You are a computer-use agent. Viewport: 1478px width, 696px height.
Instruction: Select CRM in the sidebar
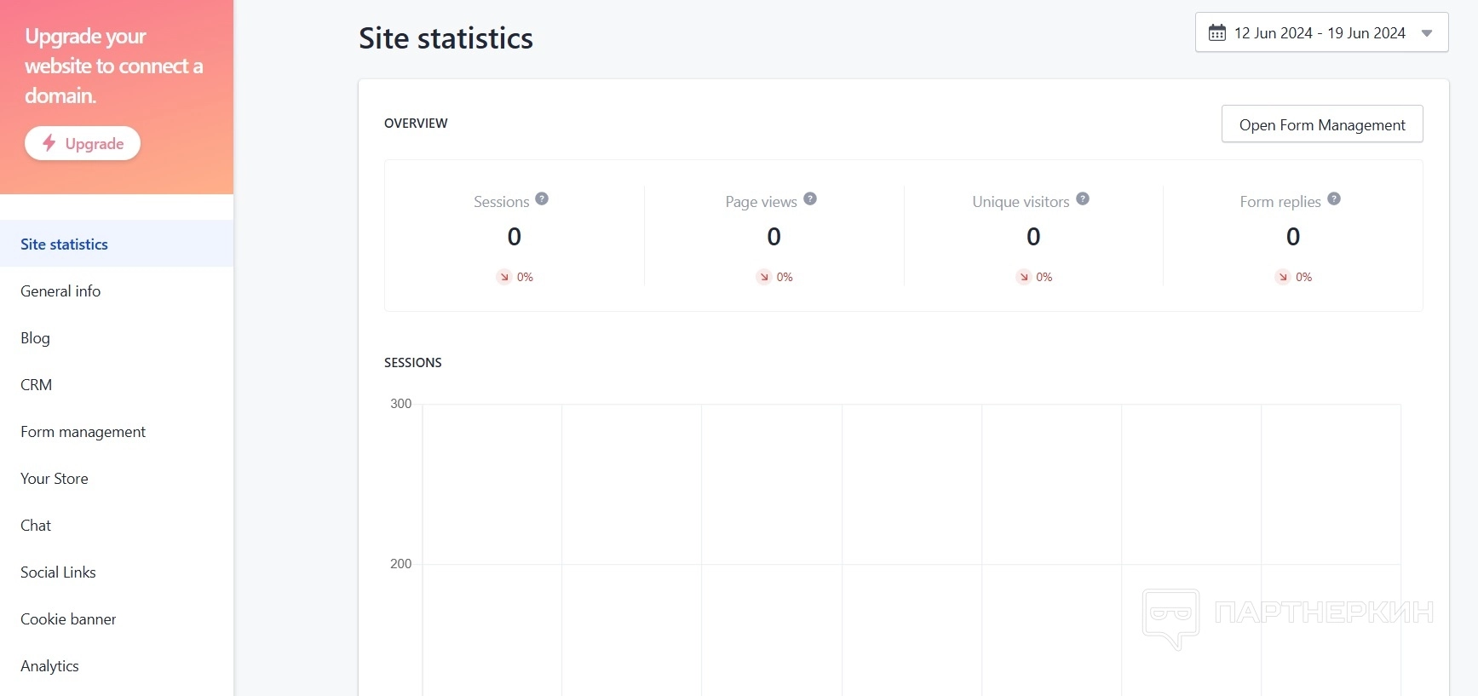coord(37,385)
